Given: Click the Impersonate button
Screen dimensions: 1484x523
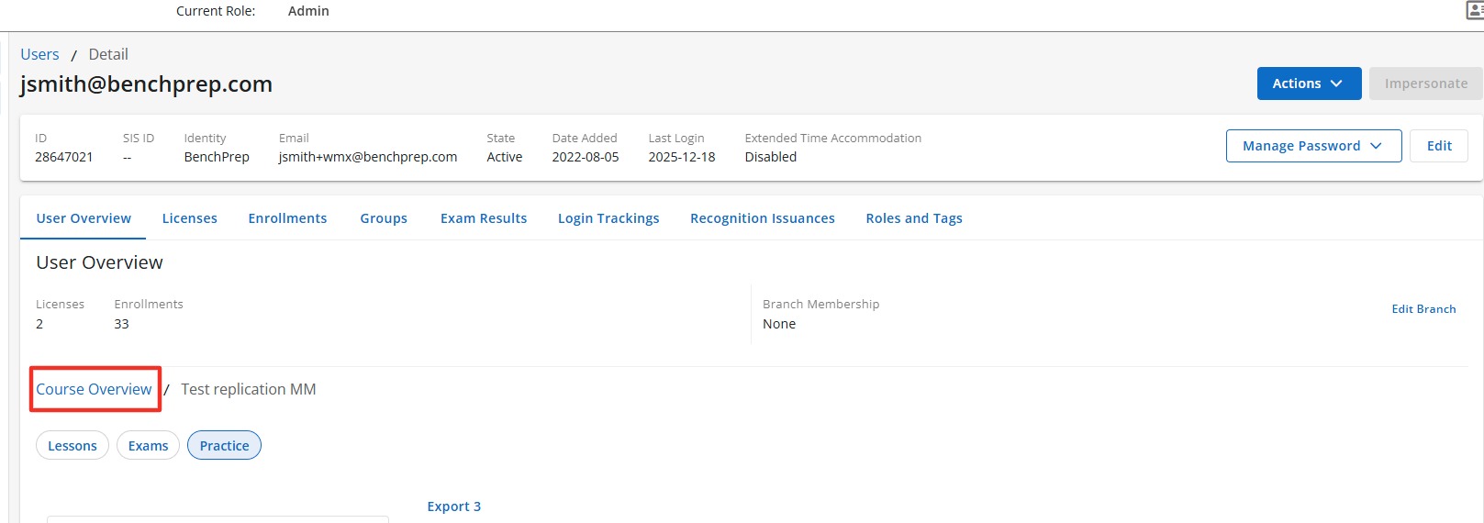Looking at the screenshot, I should tap(1425, 83).
